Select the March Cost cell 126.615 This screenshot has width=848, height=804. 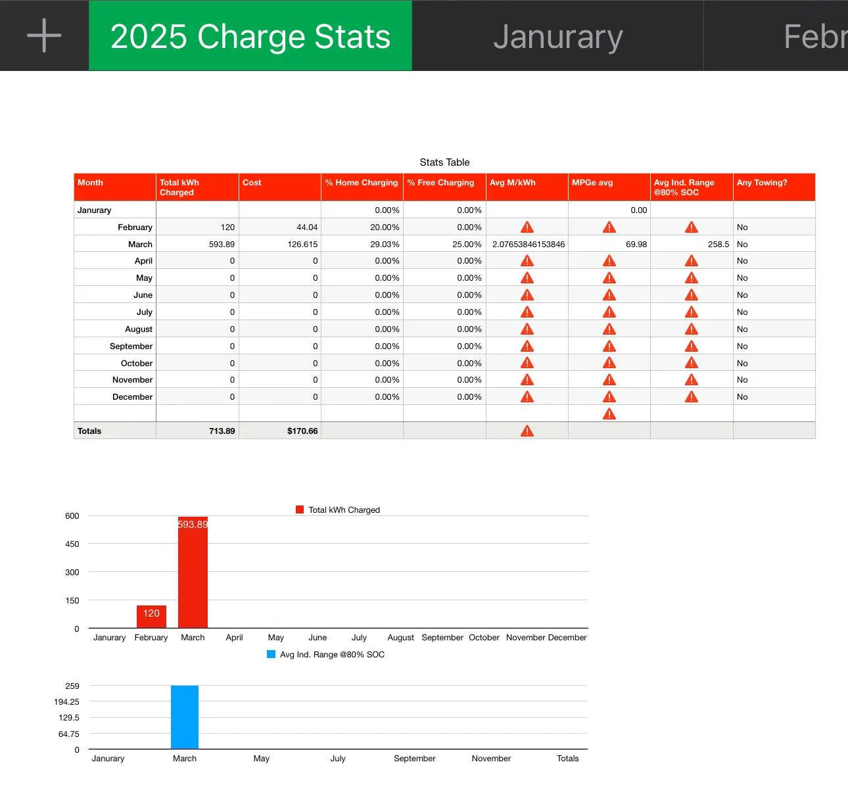click(x=280, y=244)
